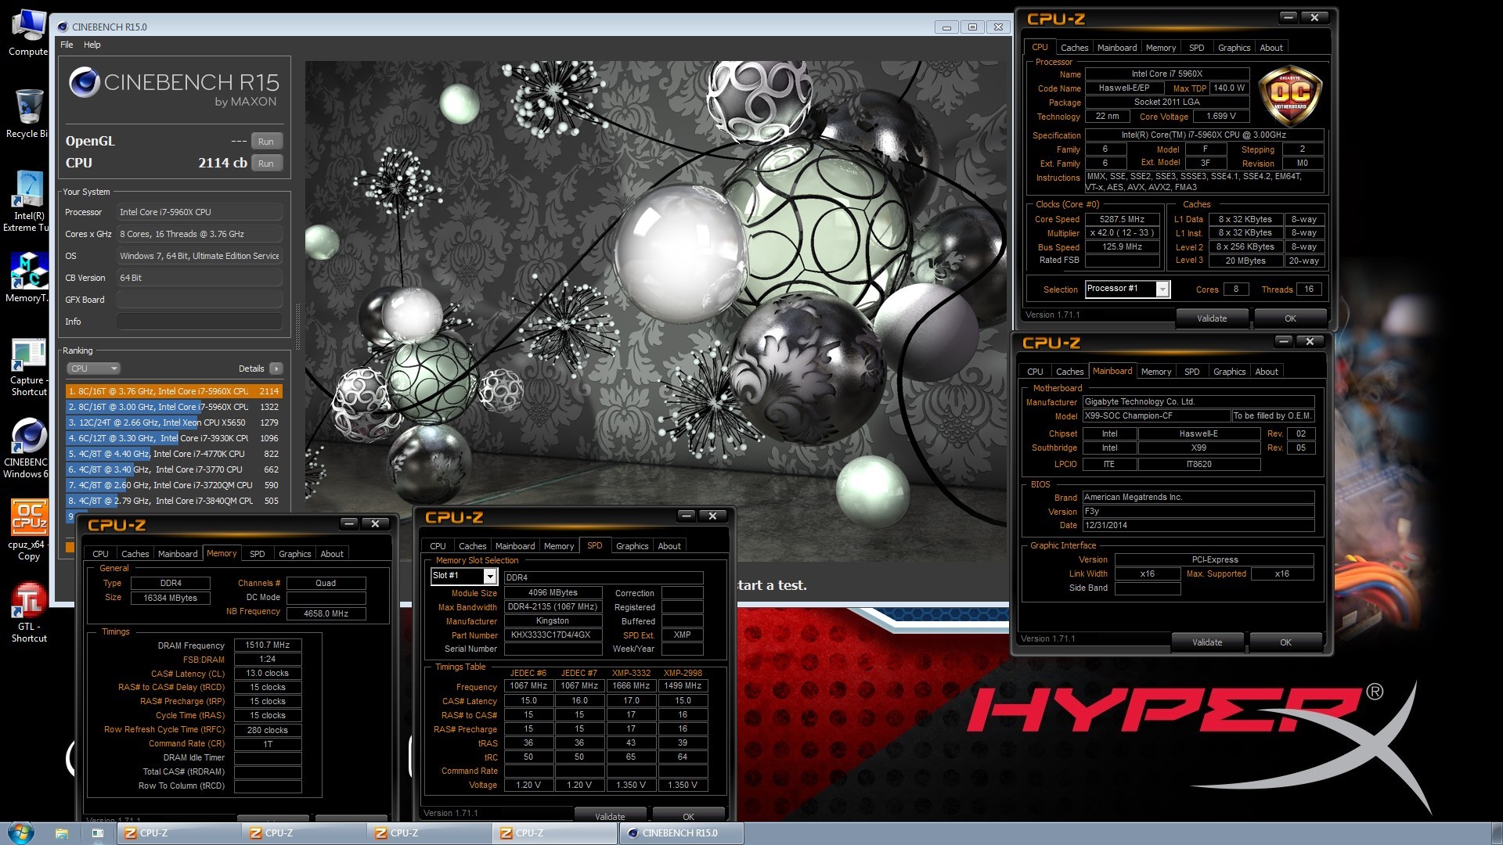Switch to Caches tab in CPU window

coord(1074,48)
